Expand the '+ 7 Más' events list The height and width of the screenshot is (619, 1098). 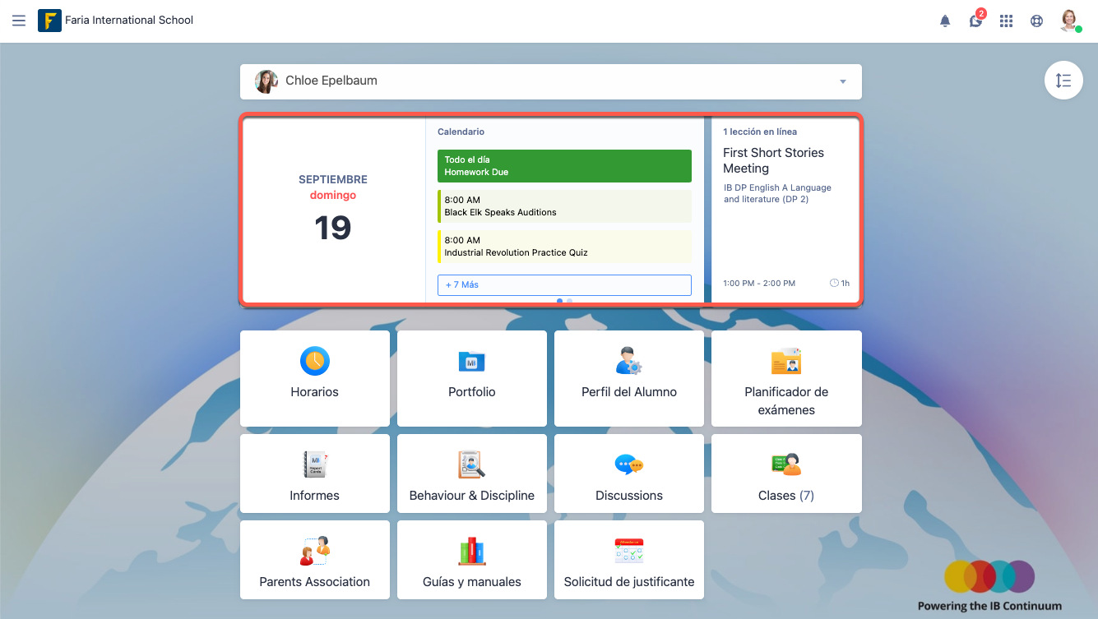coord(564,285)
